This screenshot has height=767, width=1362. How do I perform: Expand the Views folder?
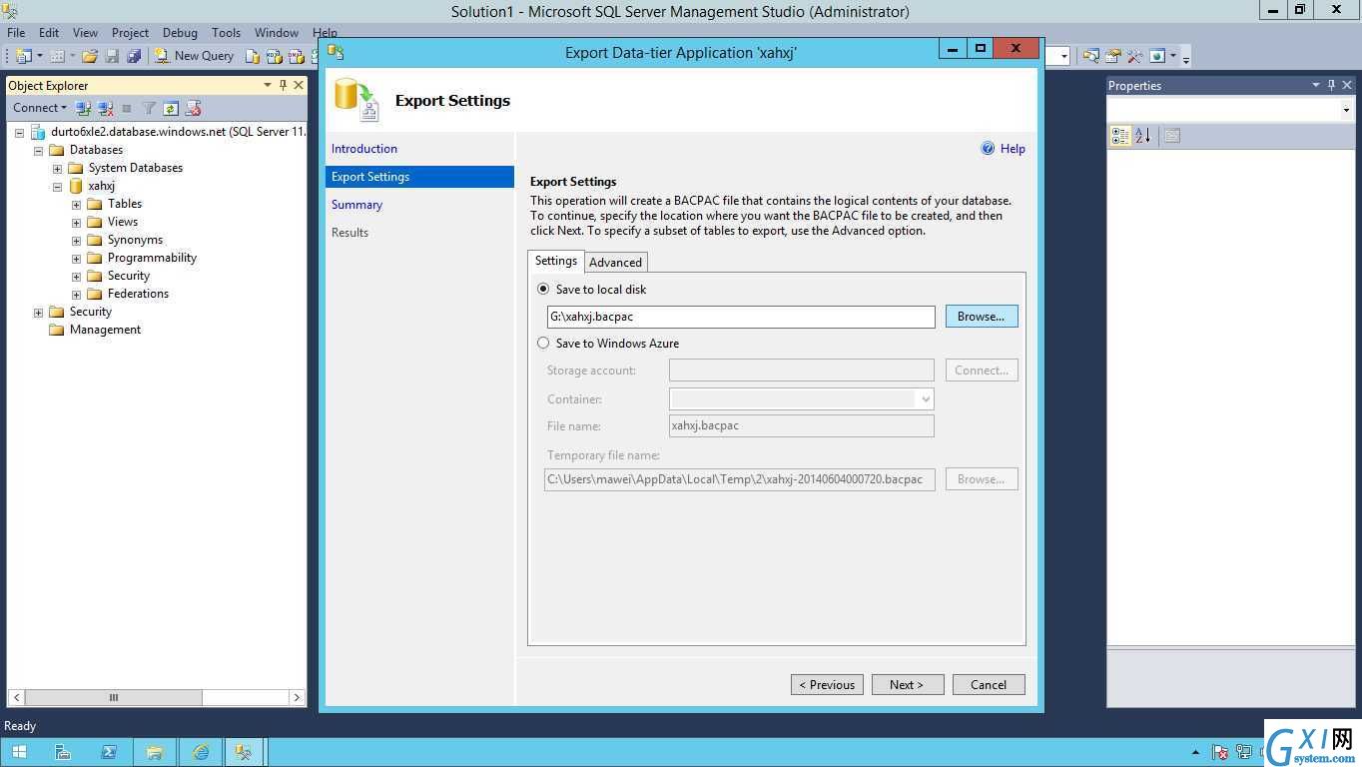76,222
